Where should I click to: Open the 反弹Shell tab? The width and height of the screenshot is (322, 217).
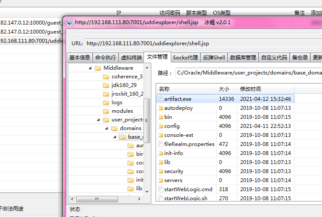click(214, 57)
